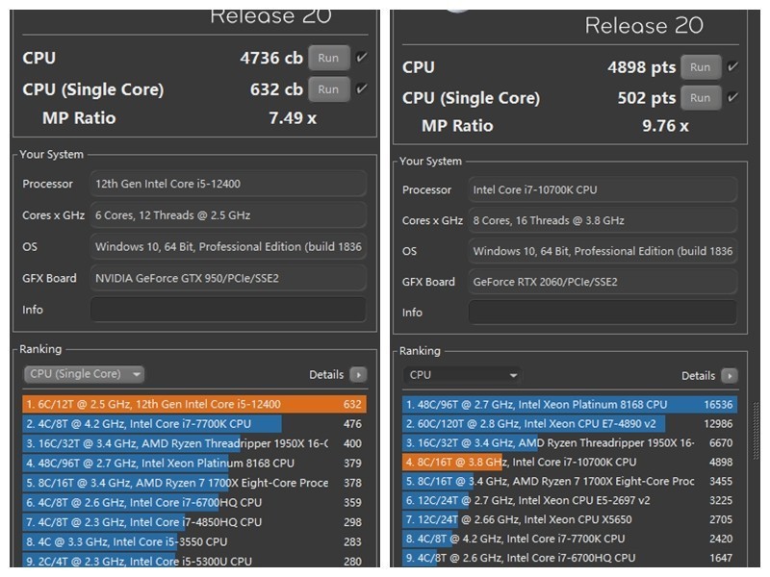This screenshot has width=770, height=577.
Task: Select i7-6700HQ row scoring 1647
Action: (x=570, y=558)
